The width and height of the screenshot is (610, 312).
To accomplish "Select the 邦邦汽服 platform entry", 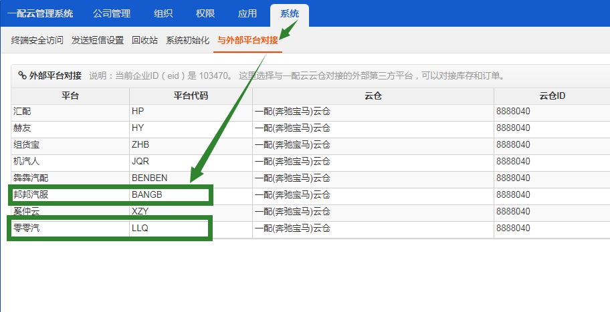I will tap(31, 195).
